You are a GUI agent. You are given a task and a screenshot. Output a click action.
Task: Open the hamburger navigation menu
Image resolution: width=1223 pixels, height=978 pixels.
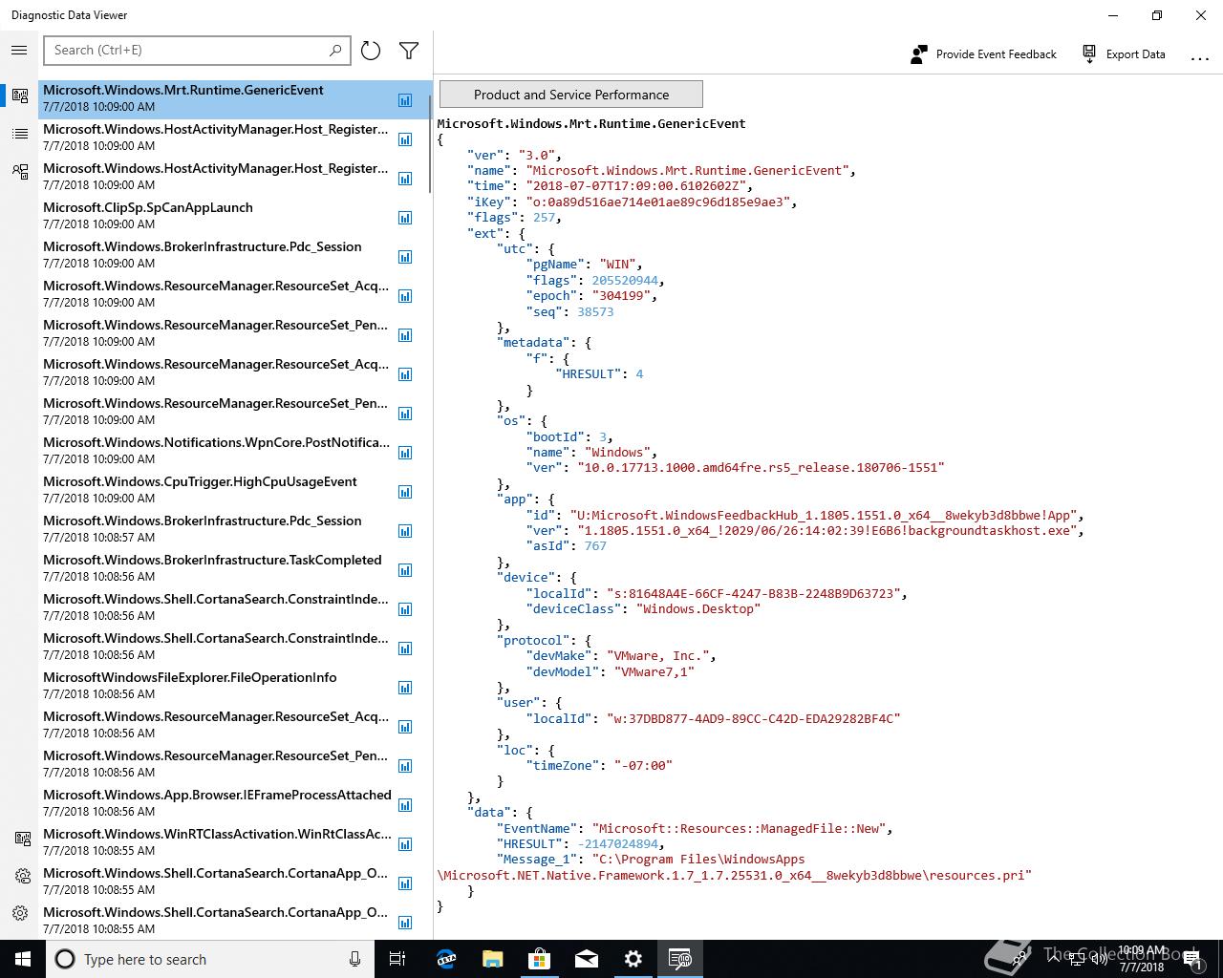click(19, 51)
